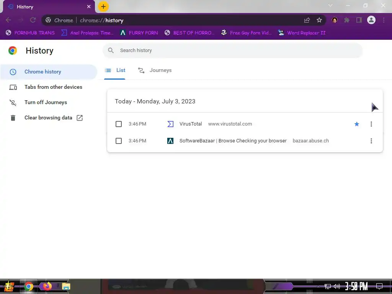Click the blue bookmark star on VirusTotal row
This screenshot has height=294, width=392.
pos(357,124)
